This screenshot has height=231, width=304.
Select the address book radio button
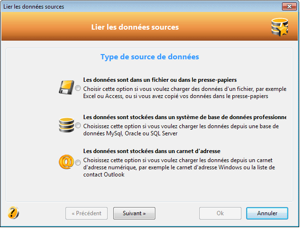[x=78, y=162]
